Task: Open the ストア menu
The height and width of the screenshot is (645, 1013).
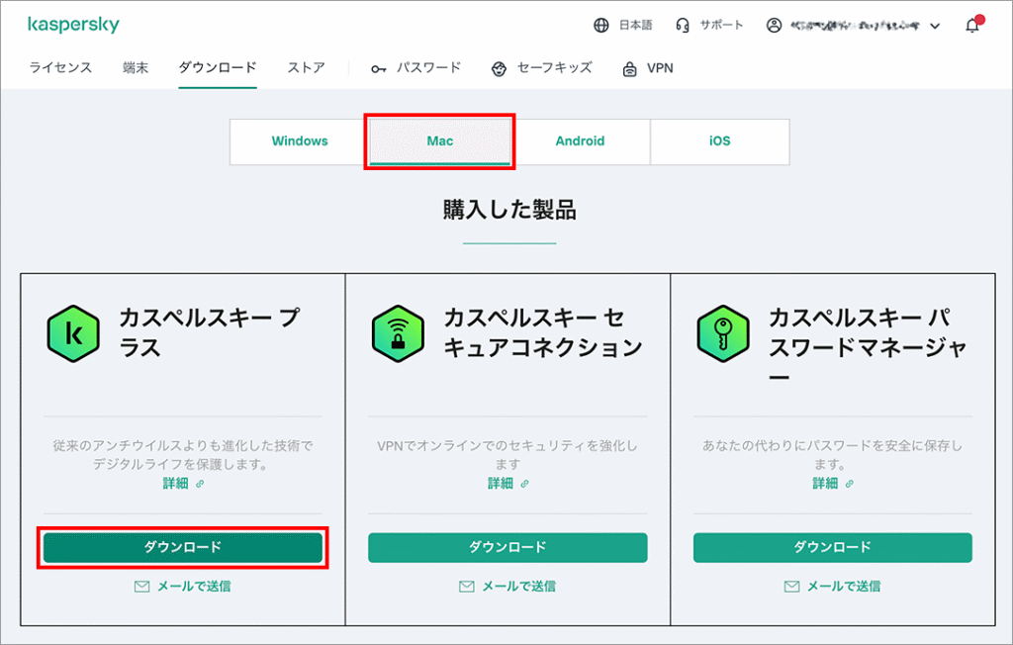Action: [x=307, y=67]
